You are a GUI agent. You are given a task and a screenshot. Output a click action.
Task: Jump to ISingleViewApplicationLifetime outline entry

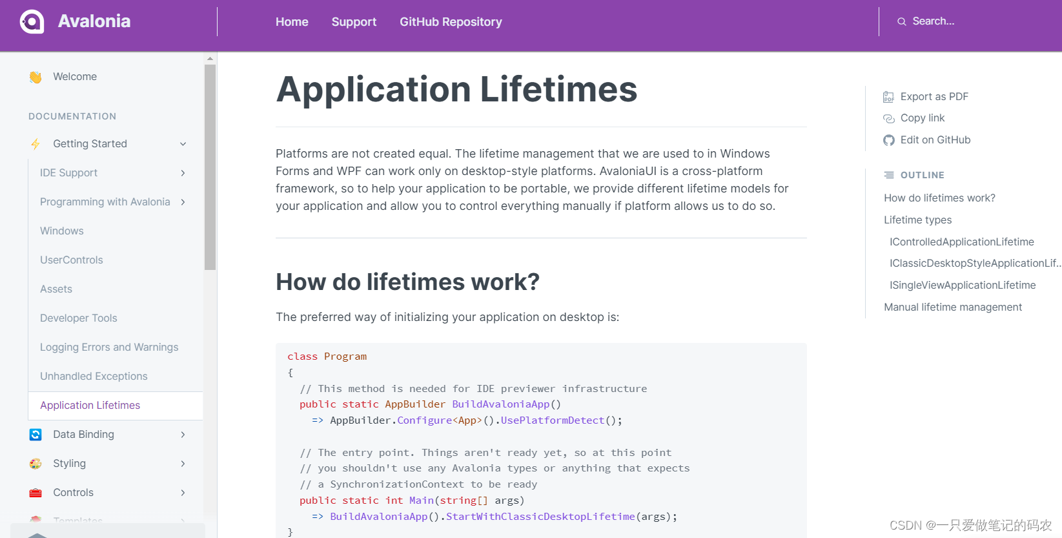[963, 285]
